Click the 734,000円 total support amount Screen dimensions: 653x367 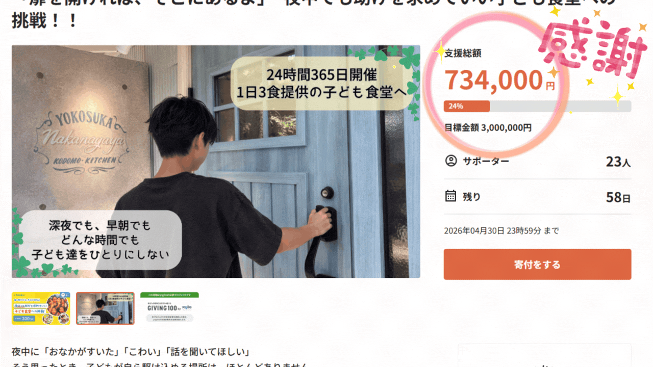499,80
